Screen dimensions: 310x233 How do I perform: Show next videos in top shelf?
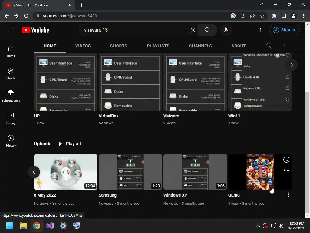pyautogui.click(x=292, y=65)
